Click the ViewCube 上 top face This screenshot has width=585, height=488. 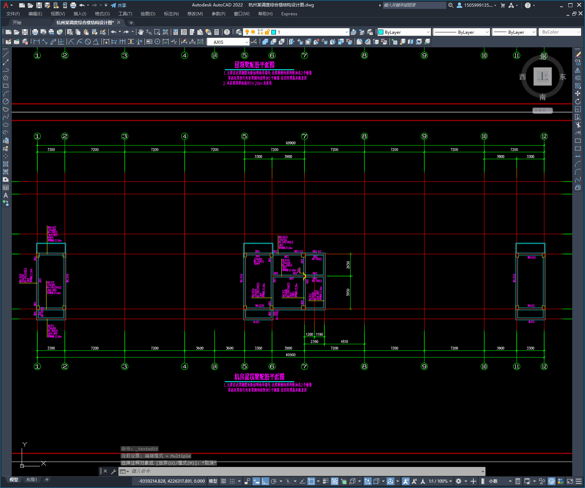pyautogui.click(x=543, y=76)
